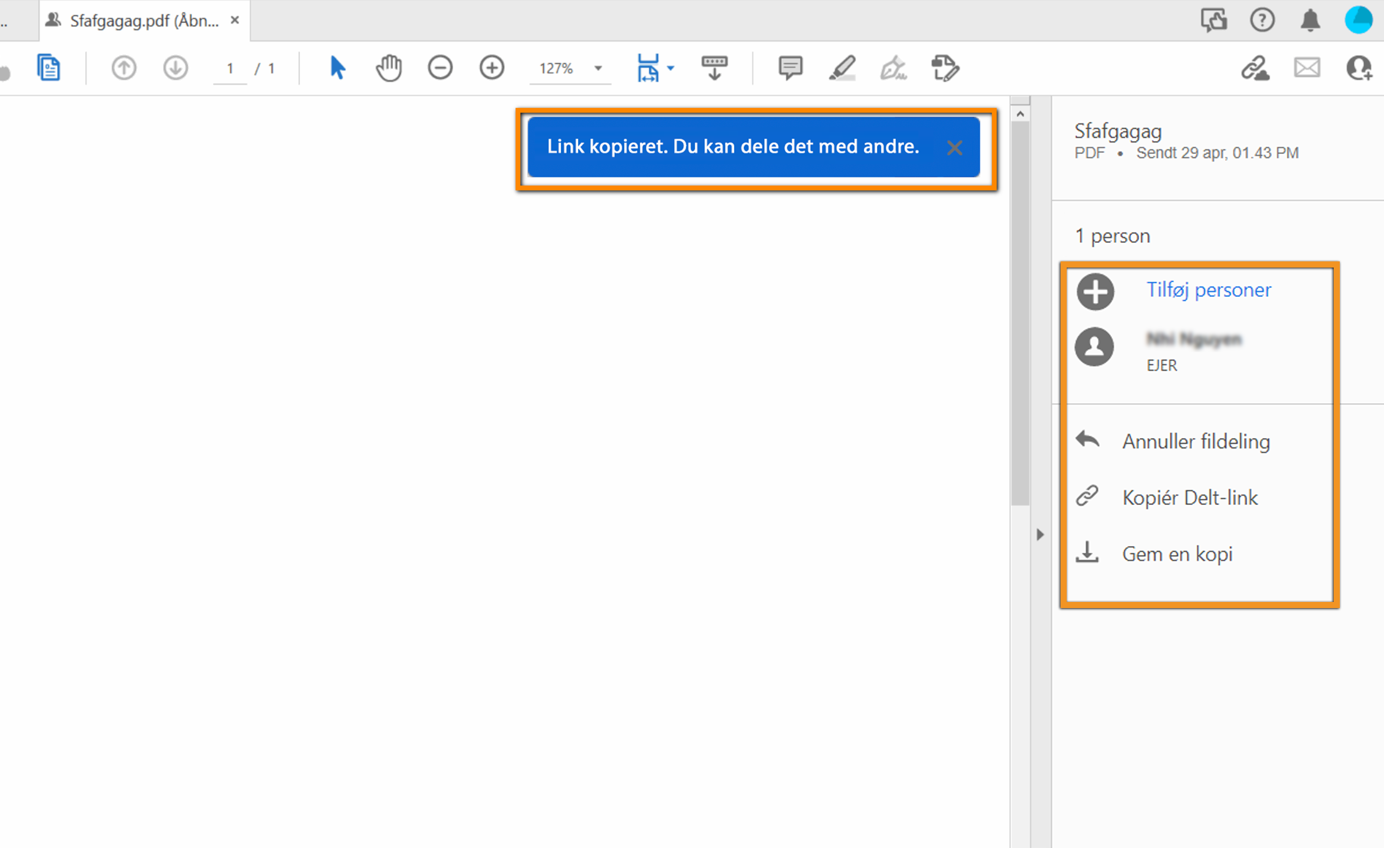Open the help question mark icon
The width and height of the screenshot is (1384, 848).
click(1262, 20)
